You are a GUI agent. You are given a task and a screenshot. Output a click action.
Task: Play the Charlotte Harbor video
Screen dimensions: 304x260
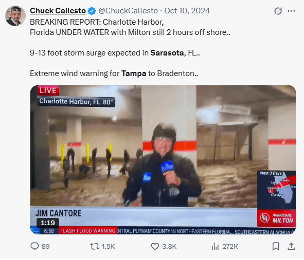(x=163, y=160)
